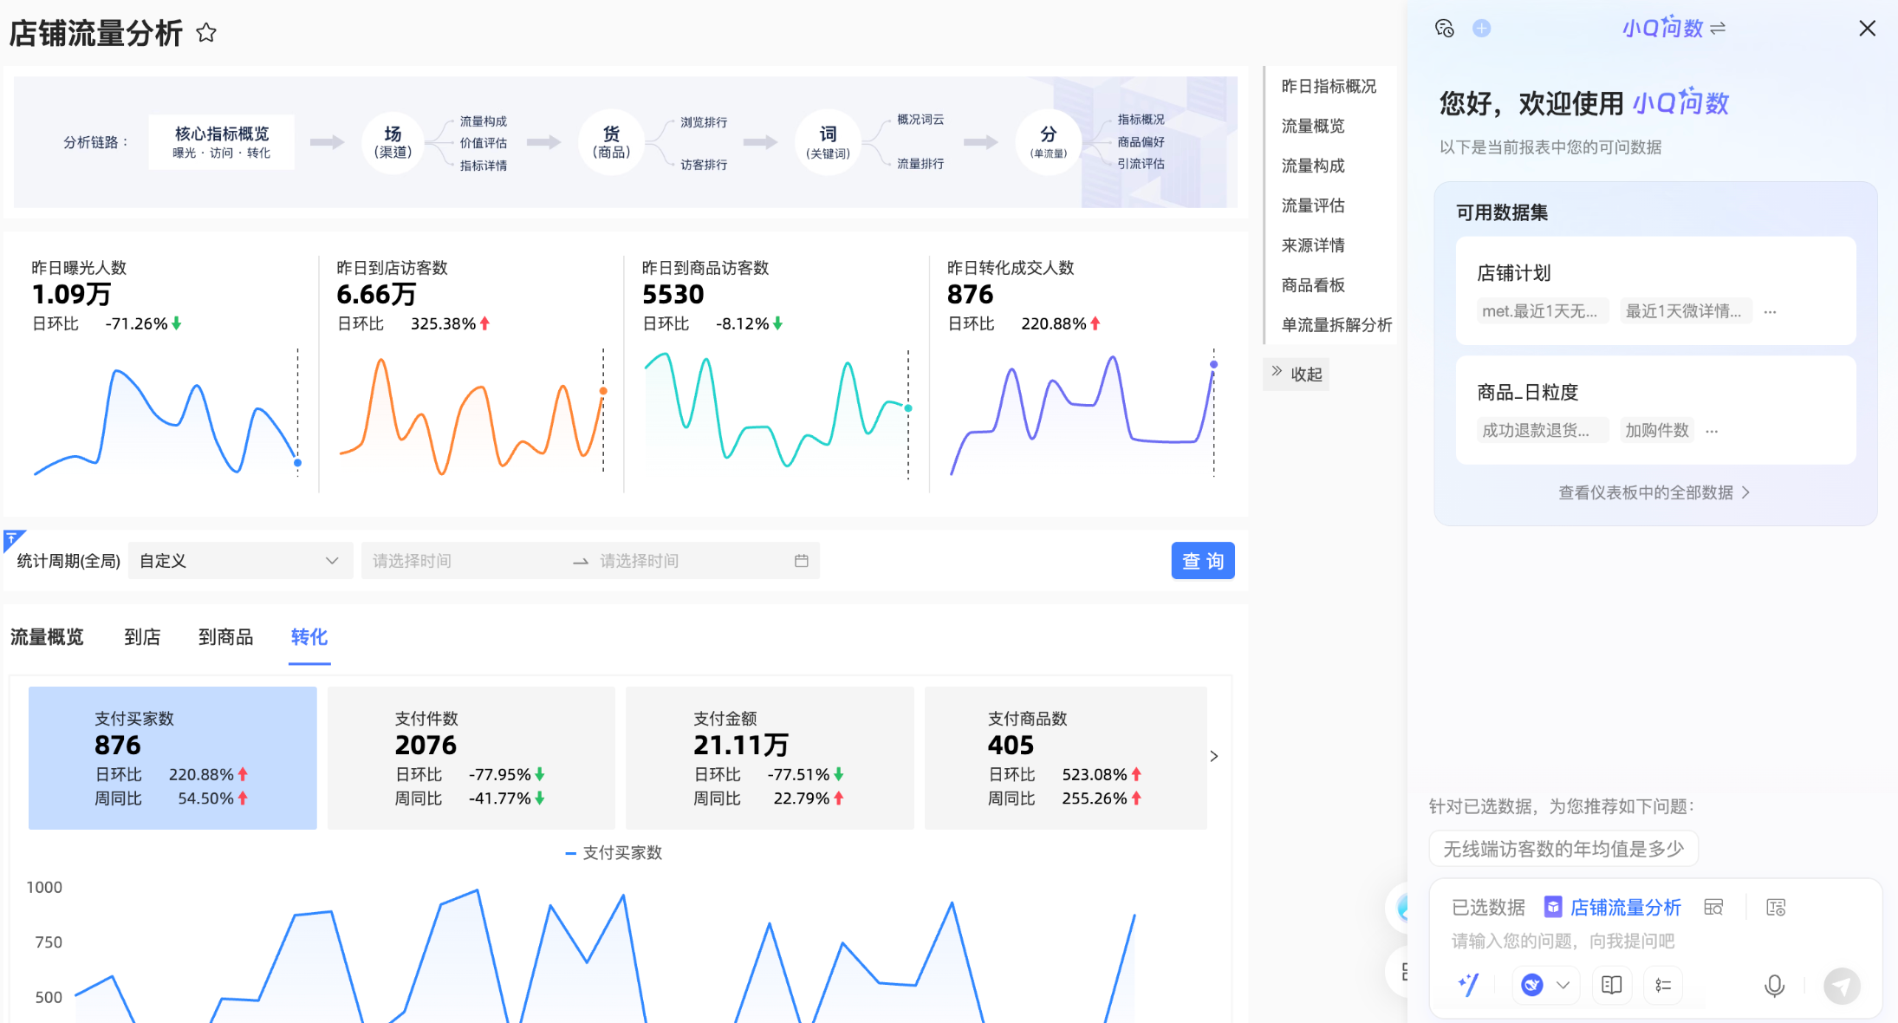Select the 支付买家数 metric card

point(172,758)
